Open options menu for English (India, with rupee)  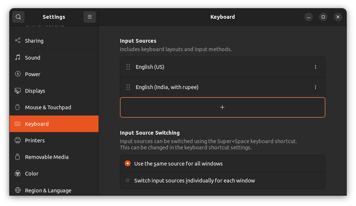[315, 87]
